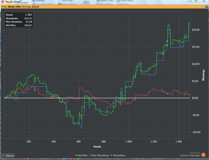Click the 'Winnings: $21,42' filter text
The height and width of the screenshot is (160, 209).
tap(30, 7)
